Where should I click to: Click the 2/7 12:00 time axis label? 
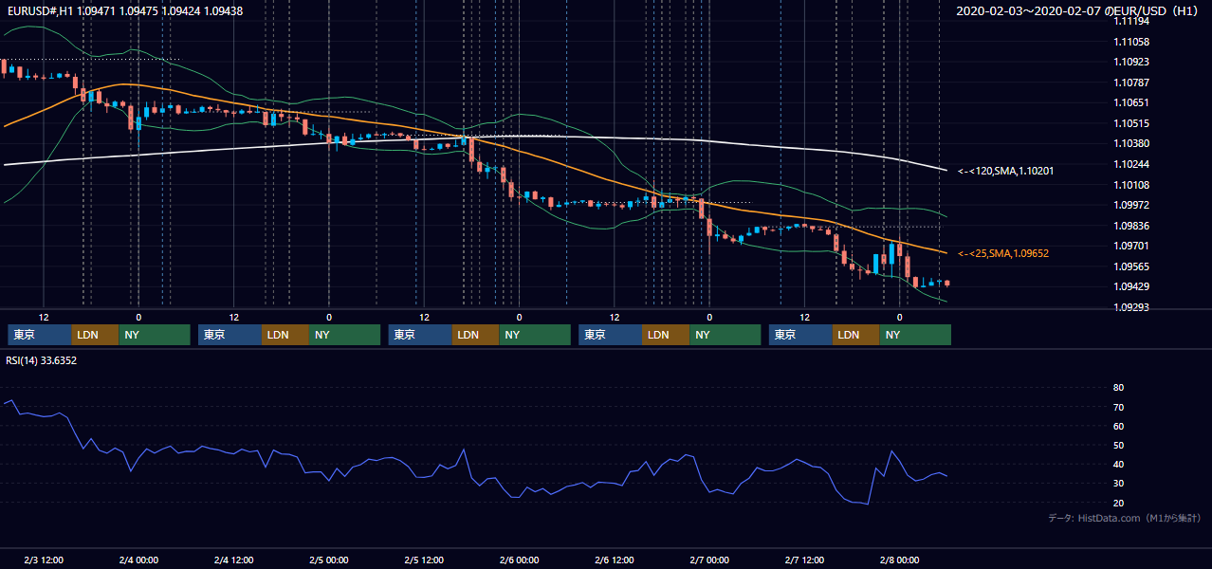click(804, 560)
